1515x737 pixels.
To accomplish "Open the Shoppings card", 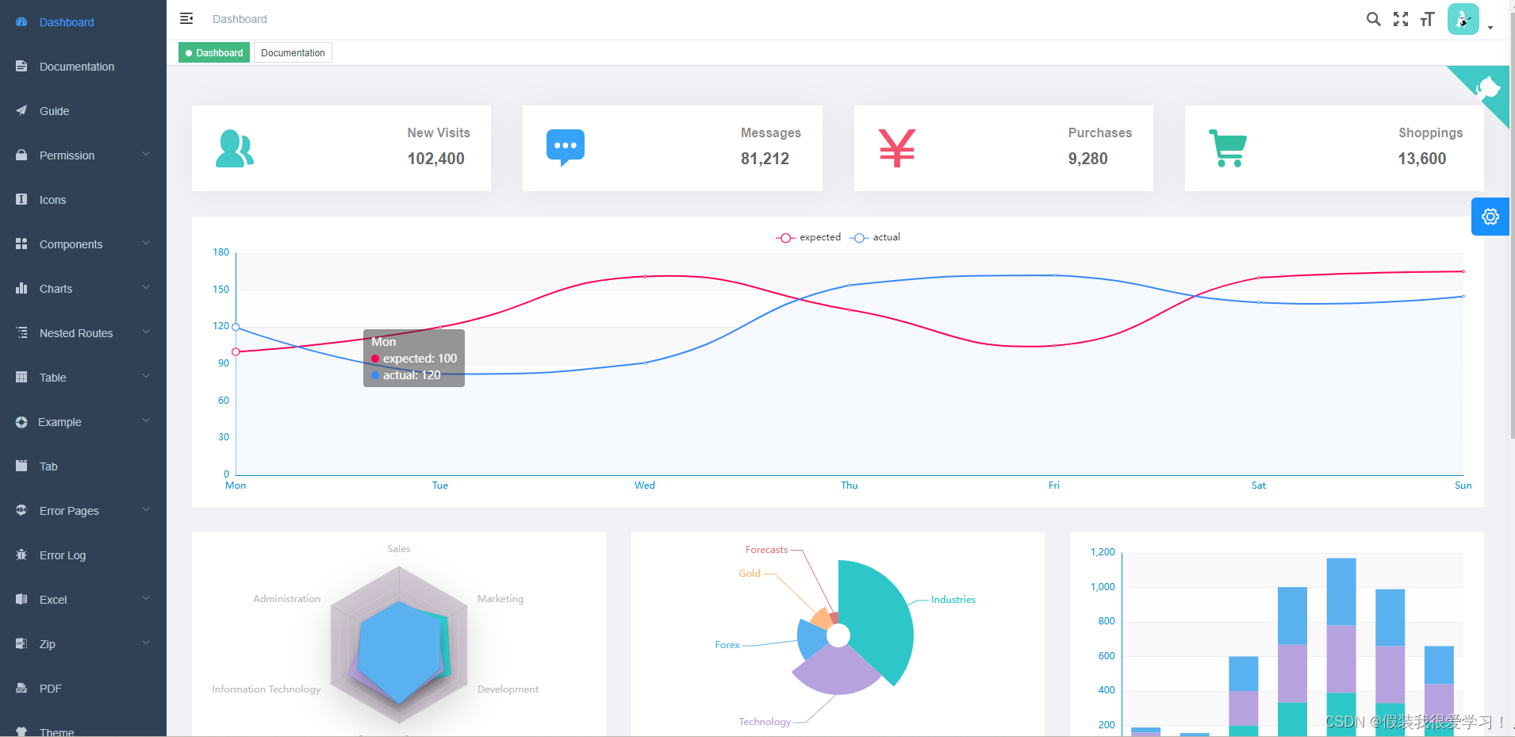I will coord(1334,148).
